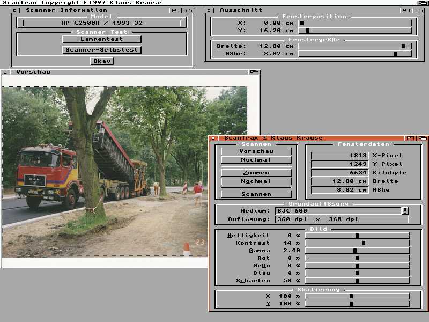Click the X-Pixel value 1813
The height and width of the screenshot is (322, 429).
click(340, 156)
